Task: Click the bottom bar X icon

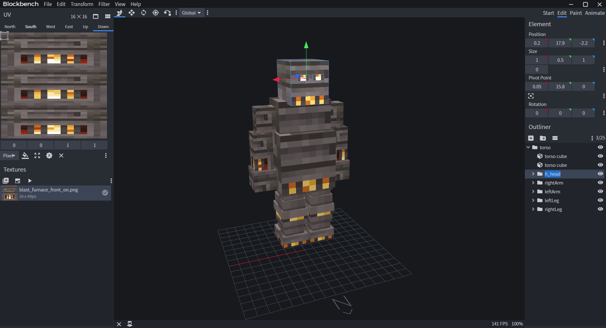Action: point(119,324)
